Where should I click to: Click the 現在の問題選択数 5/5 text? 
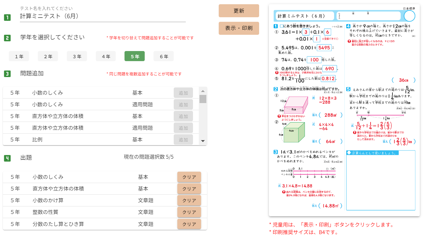(149, 157)
